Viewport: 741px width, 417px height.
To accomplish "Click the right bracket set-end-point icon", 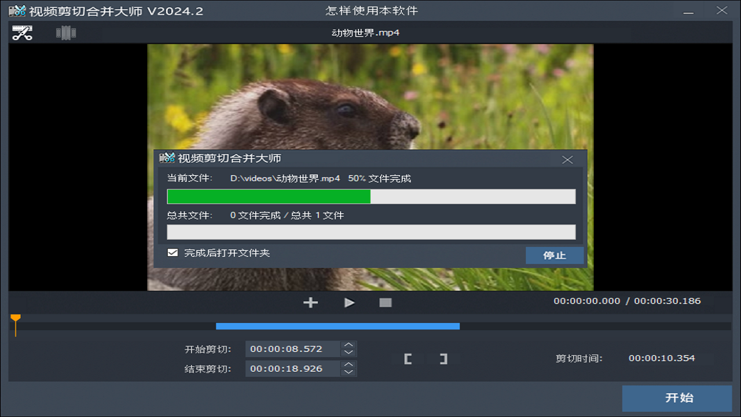I will click(443, 359).
